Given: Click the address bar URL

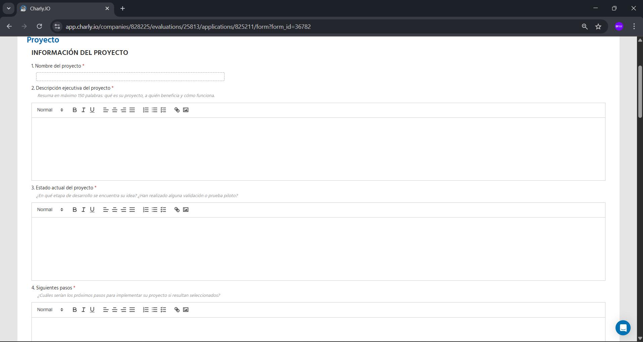Looking at the screenshot, I should pyautogui.click(x=188, y=26).
